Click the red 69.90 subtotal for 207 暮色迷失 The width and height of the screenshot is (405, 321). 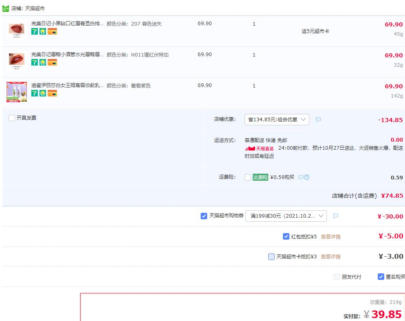click(x=394, y=24)
